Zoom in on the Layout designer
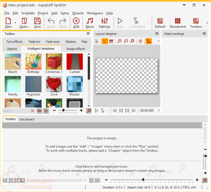The height and width of the screenshot is (192, 211). point(119,41)
